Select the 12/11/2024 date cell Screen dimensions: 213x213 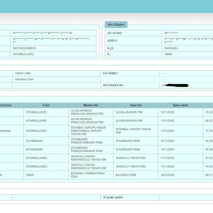point(181,112)
